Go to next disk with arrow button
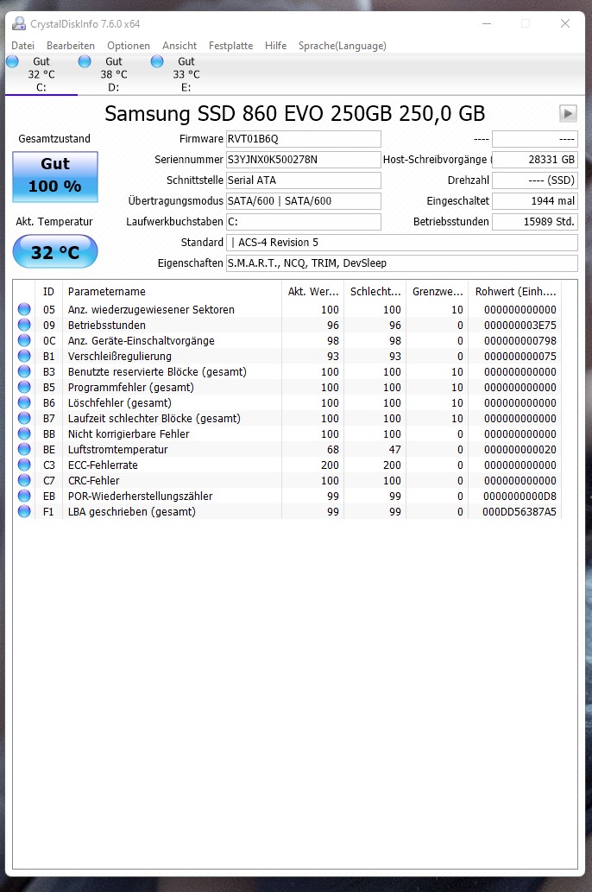Viewport: 592px width, 892px height. (568, 113)
